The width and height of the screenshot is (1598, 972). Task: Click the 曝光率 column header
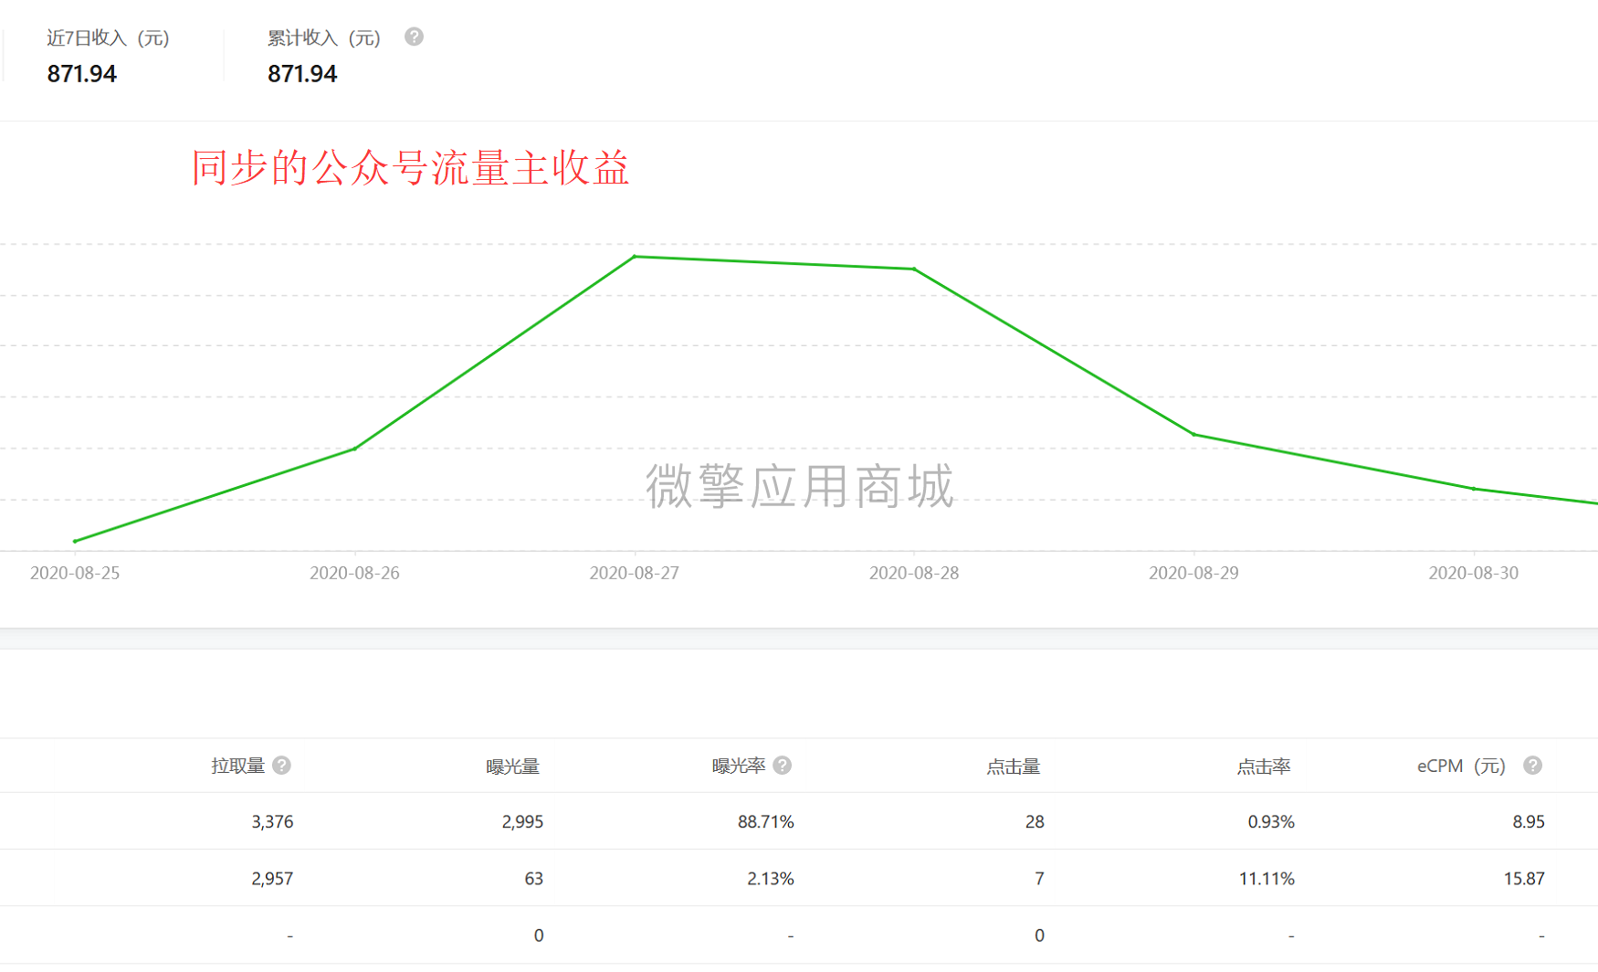click(739, 766)
